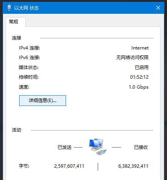
Task: Click the network computers activity icon
Action: 98,147
